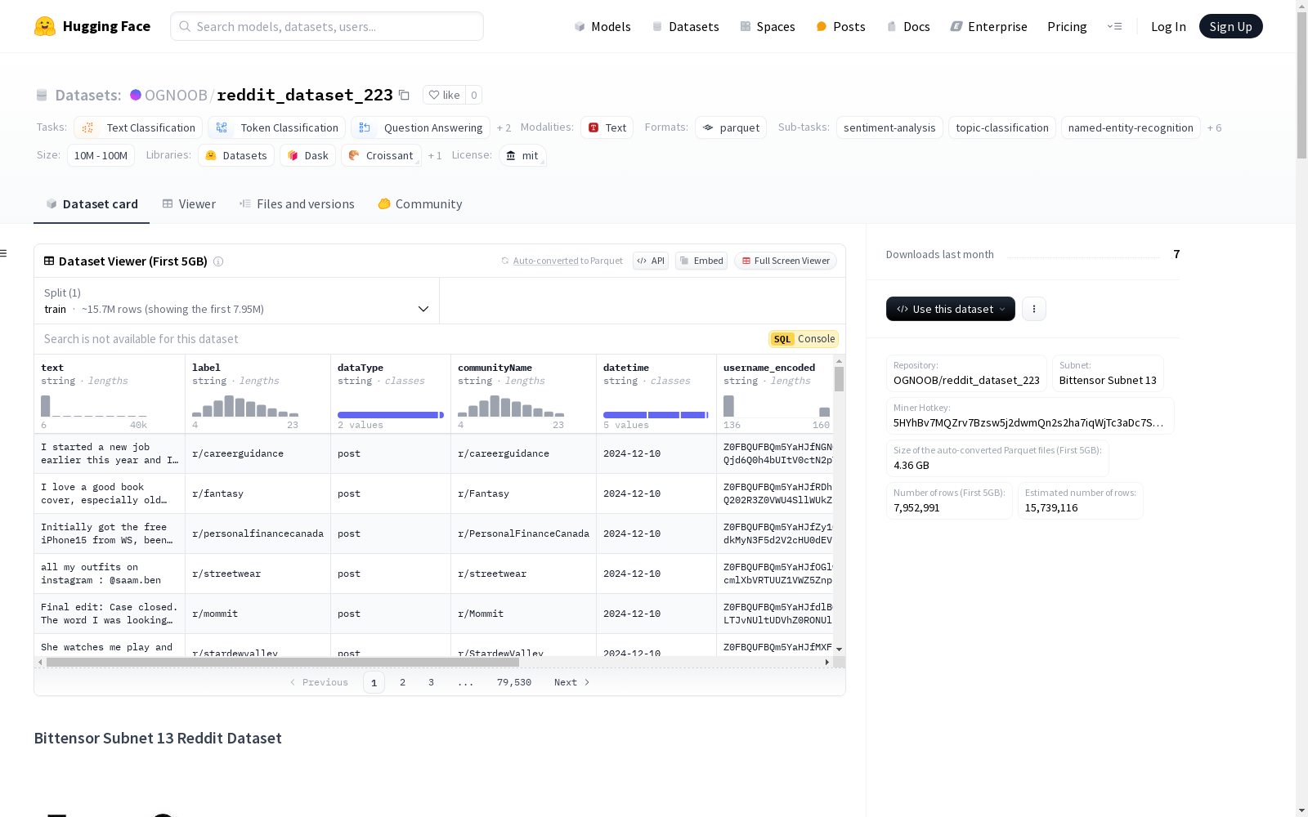Click the datetime column header
Screen dimensions: 1308x817
pyautogui.click(x=656, y=394)
